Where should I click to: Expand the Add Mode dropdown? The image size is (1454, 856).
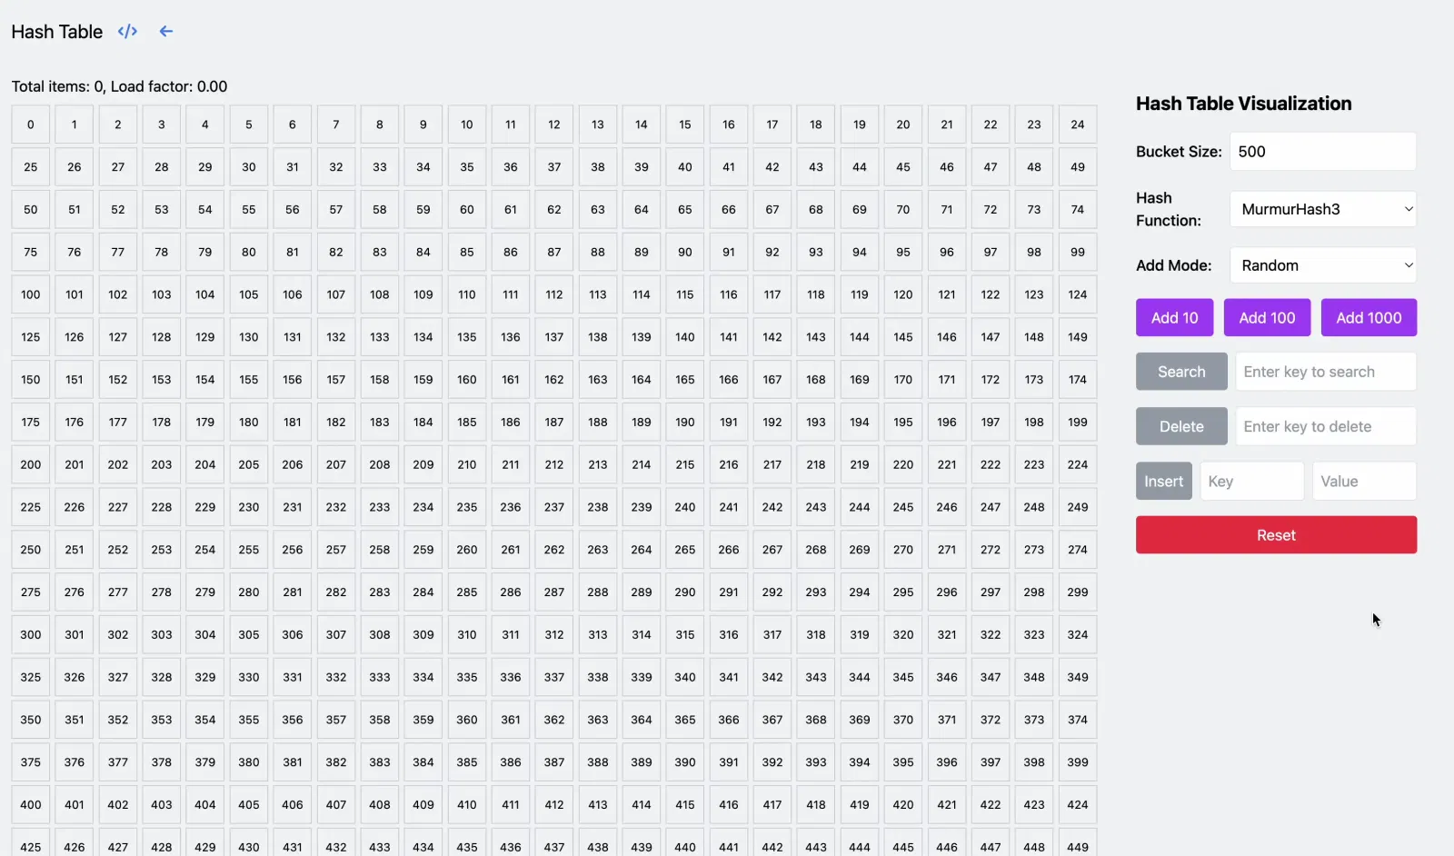[x=1323, y=265]
